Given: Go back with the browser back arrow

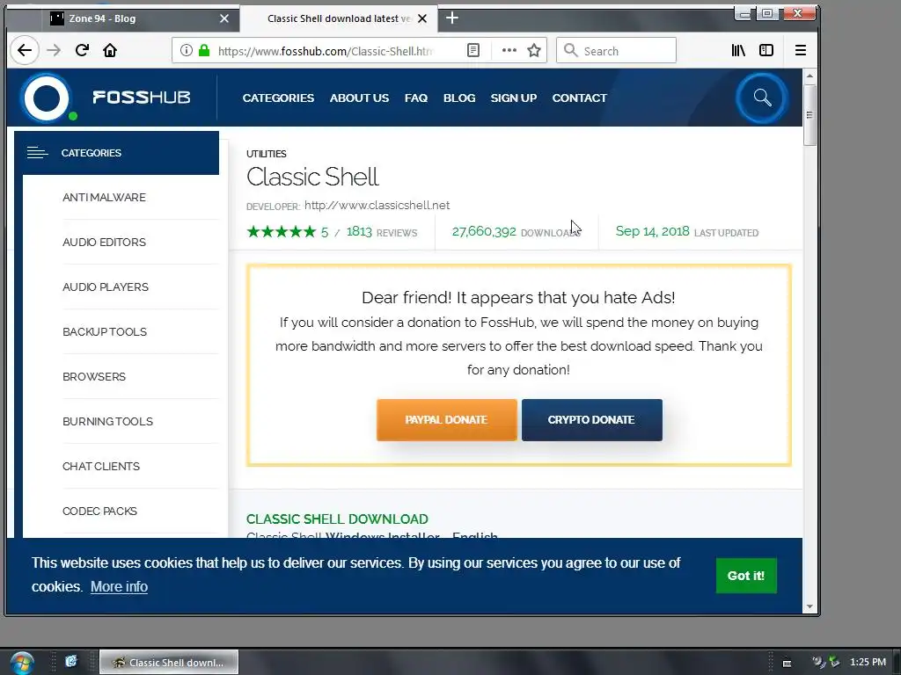Looking at the screenshot, I should pyautogui.click(x=24, y=50).
